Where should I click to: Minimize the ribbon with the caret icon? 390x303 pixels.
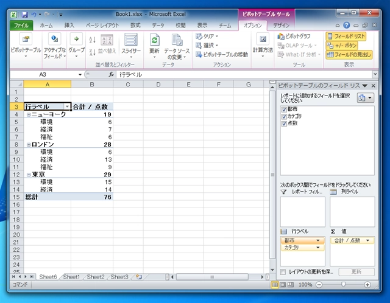point(338,26)
